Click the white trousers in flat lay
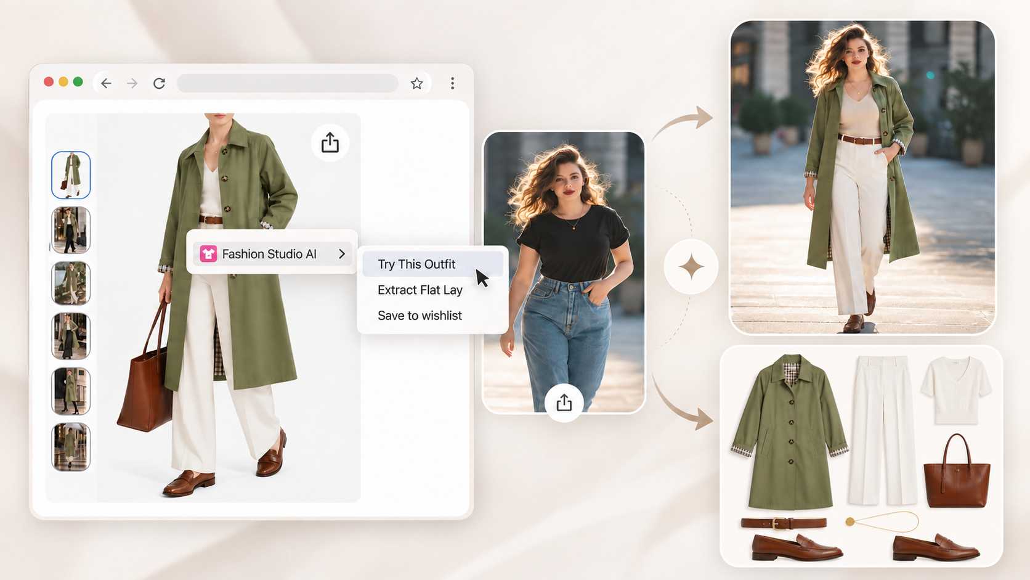Image resolution: width=1030 pixels, height=580 pixels. [x=882, y=430]
